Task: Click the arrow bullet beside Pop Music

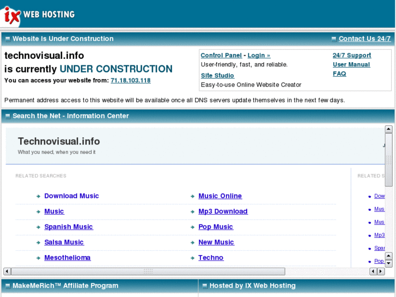Action: 192,227
